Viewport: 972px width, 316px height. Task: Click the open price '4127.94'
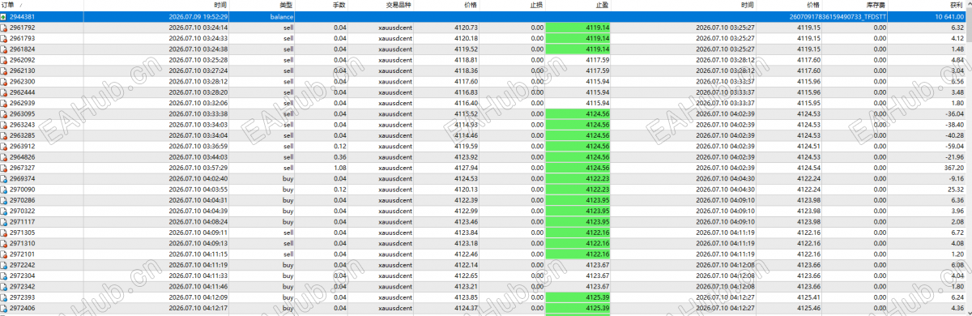(x=466, y=168)
